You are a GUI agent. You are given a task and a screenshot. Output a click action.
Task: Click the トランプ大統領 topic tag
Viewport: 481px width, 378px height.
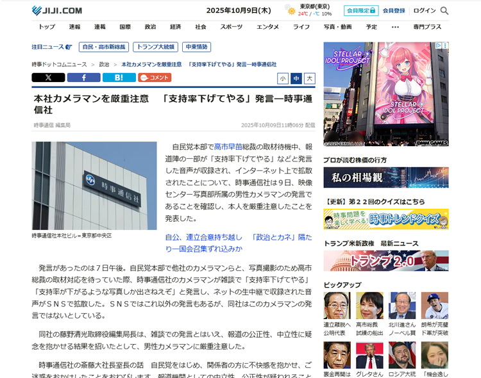(x=156, y=47)
